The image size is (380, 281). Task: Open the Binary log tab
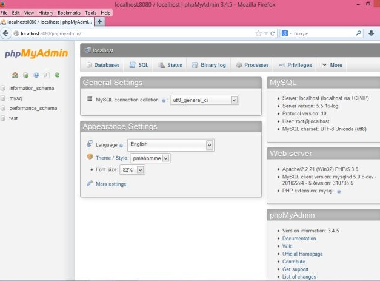point(208,65)
